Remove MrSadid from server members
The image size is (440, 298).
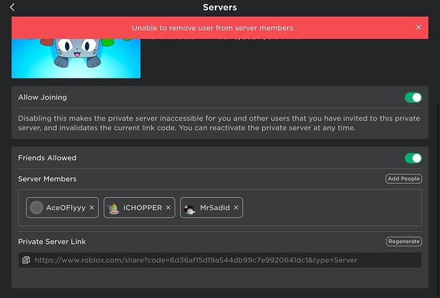coord(236,207)
